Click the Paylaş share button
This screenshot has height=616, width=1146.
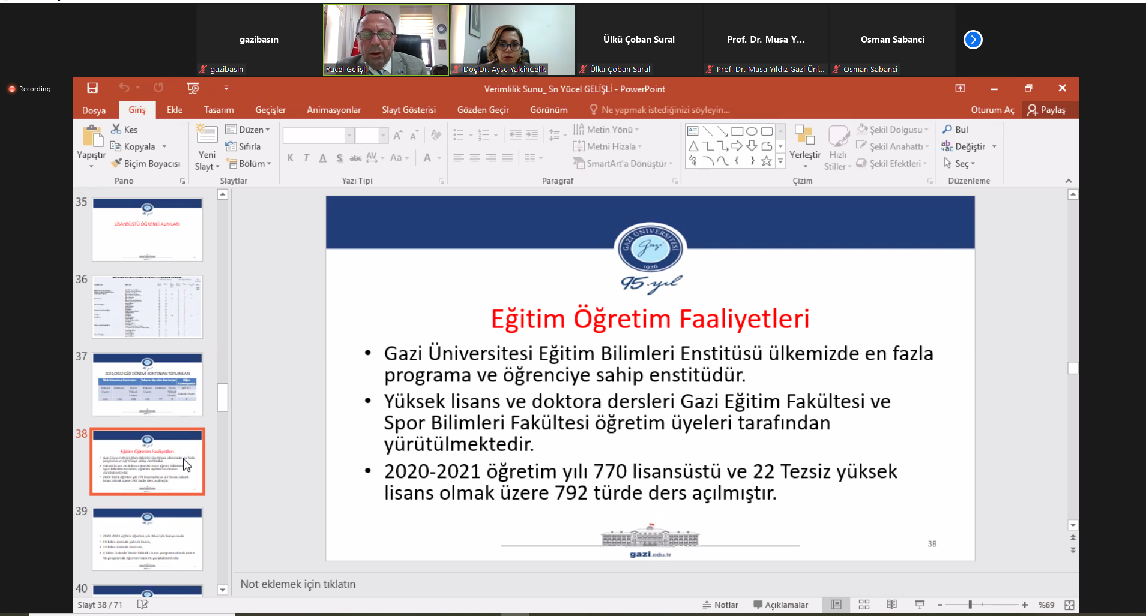point(1046,110)
